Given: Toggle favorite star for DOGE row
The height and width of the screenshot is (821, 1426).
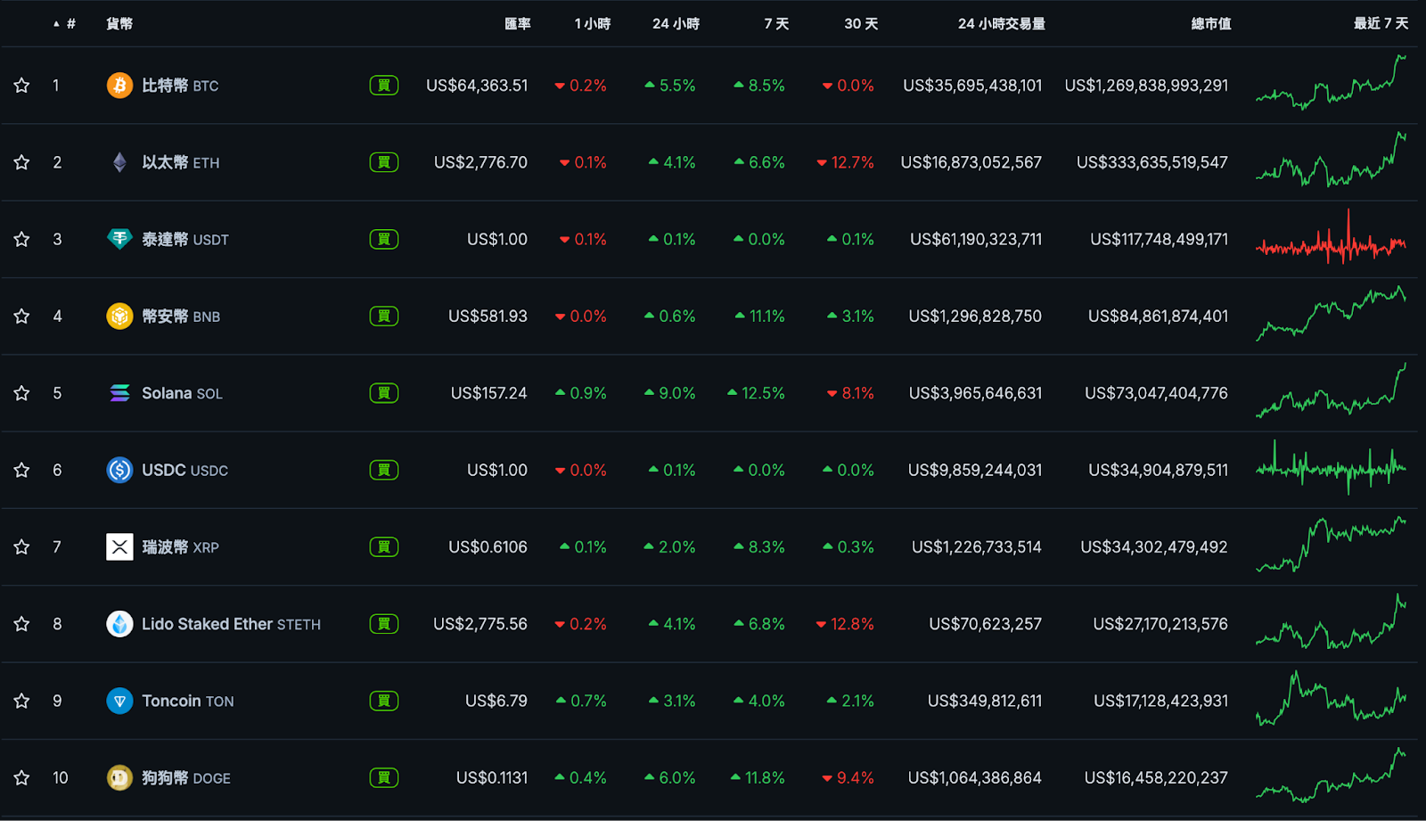Looking at the screenshot, I should tap(21, 778).
